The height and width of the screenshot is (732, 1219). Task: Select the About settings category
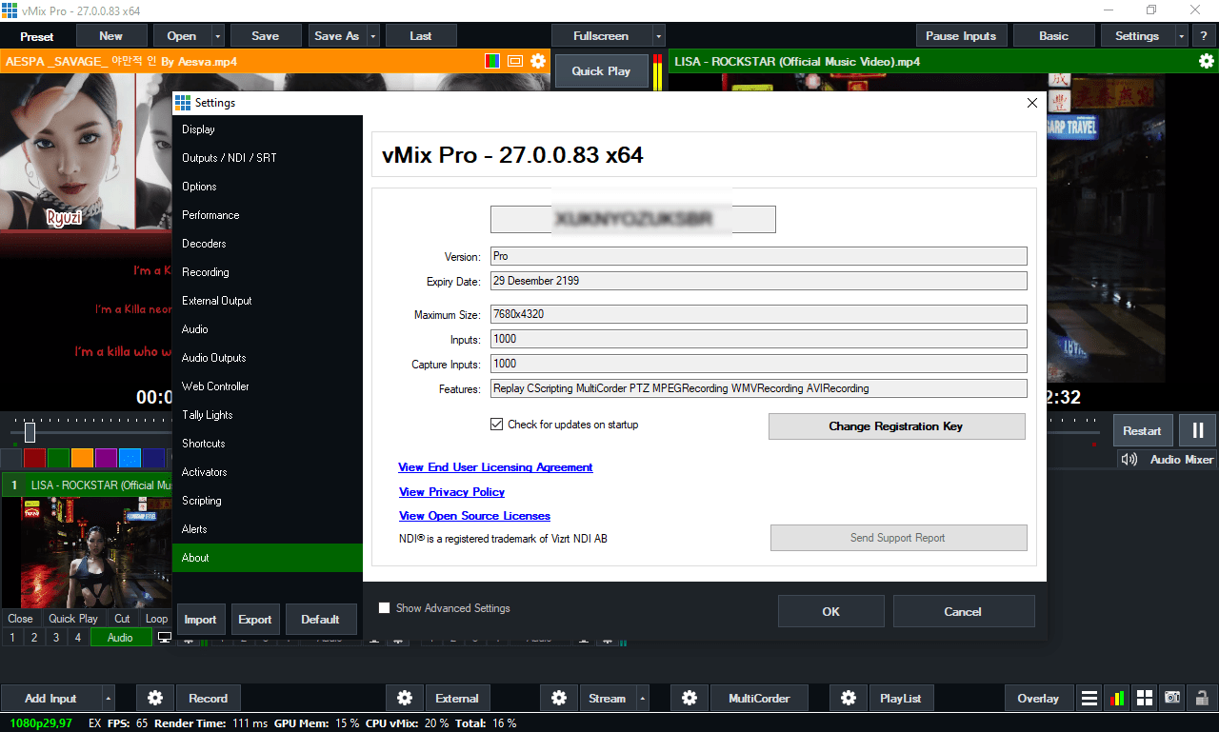point(268,558)
